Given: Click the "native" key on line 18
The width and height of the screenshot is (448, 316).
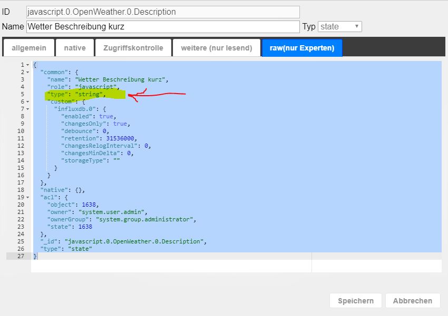Looking at the screenshot, I should click(54, 190).
